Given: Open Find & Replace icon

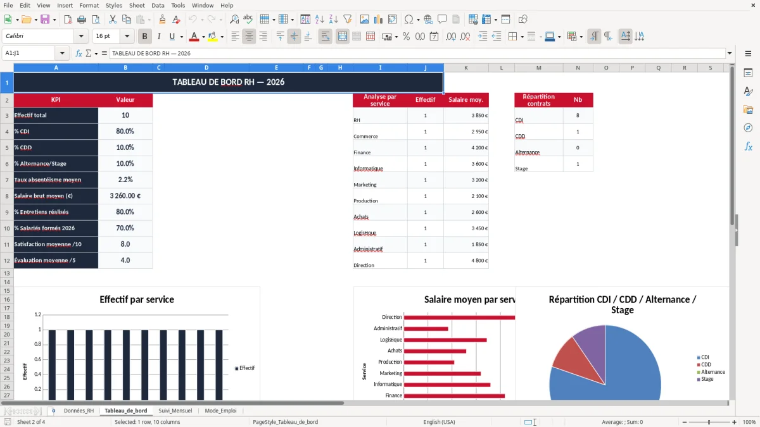Looking at the screenshot, I should click(234, 20).
